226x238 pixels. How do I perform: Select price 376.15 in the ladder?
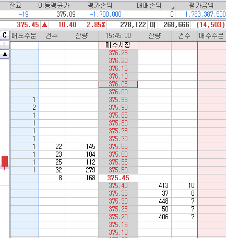pyautogui.click(x=118, y=68)
